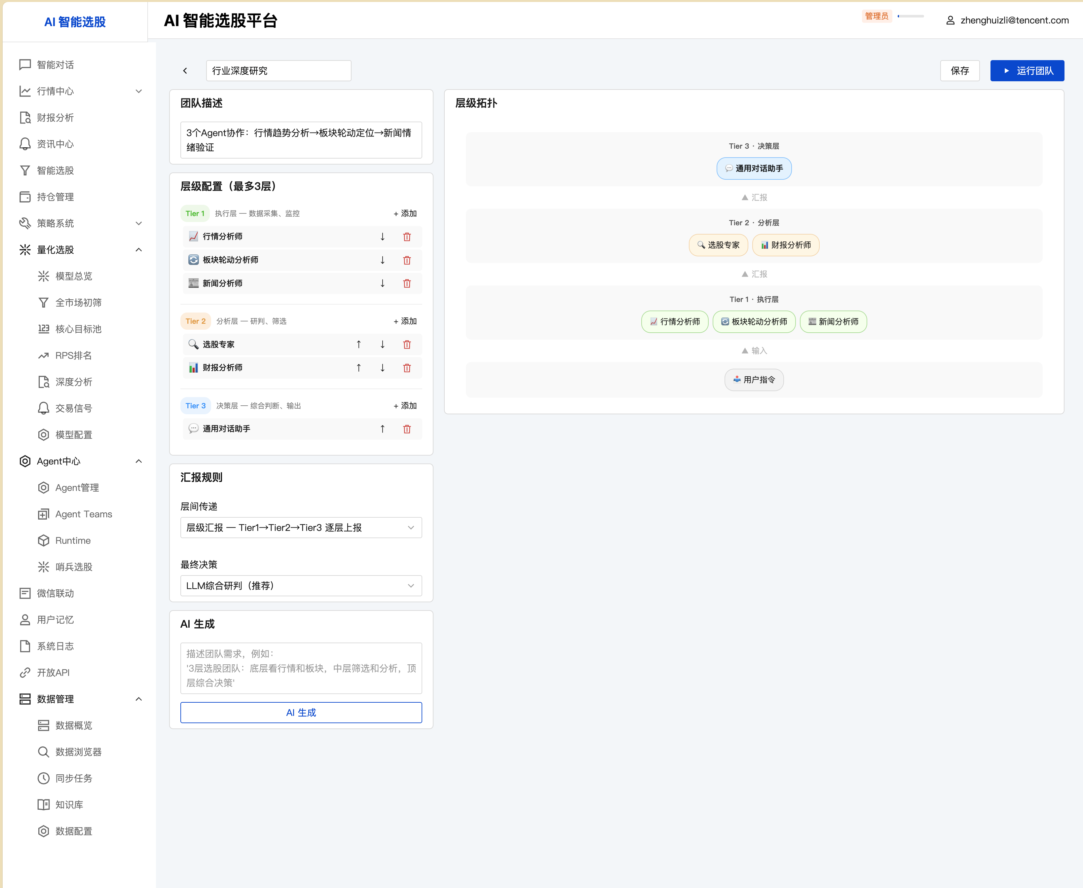This screenshot has width=1083, height=888.
Task: Open the 层间传递 dropdown
Action: [301, 527]
